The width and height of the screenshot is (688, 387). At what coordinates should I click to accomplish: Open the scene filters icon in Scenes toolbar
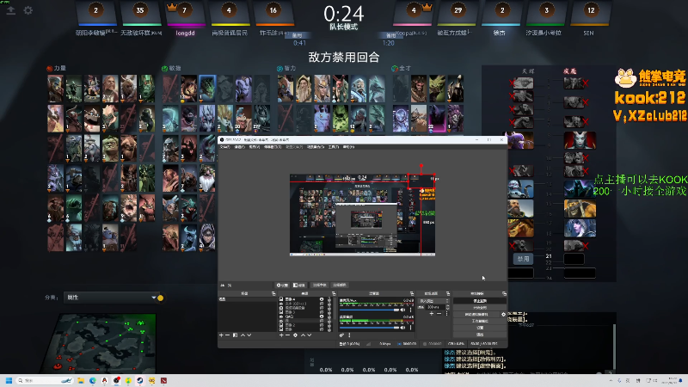235,335
